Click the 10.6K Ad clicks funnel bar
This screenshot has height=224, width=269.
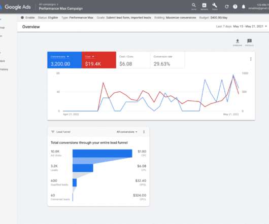(102, 154)
